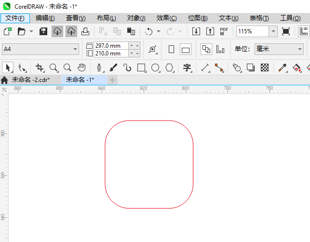Click the cloud upload icon

point(71,31)
